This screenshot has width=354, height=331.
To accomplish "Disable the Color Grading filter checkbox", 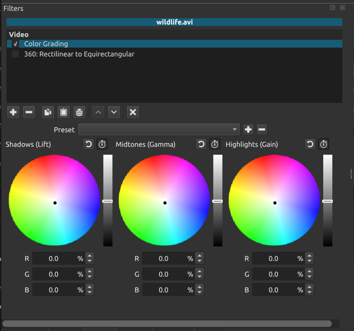I will tap(16, 44).
